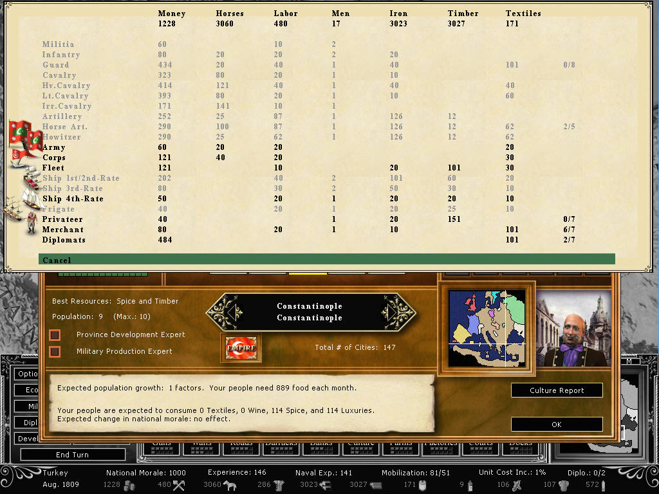Screen dimensions: 659x494
Task: Click the spice icon beside 106
Action: (517, 486)
